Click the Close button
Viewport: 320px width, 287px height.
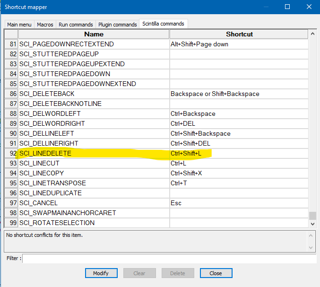[216, 273]
